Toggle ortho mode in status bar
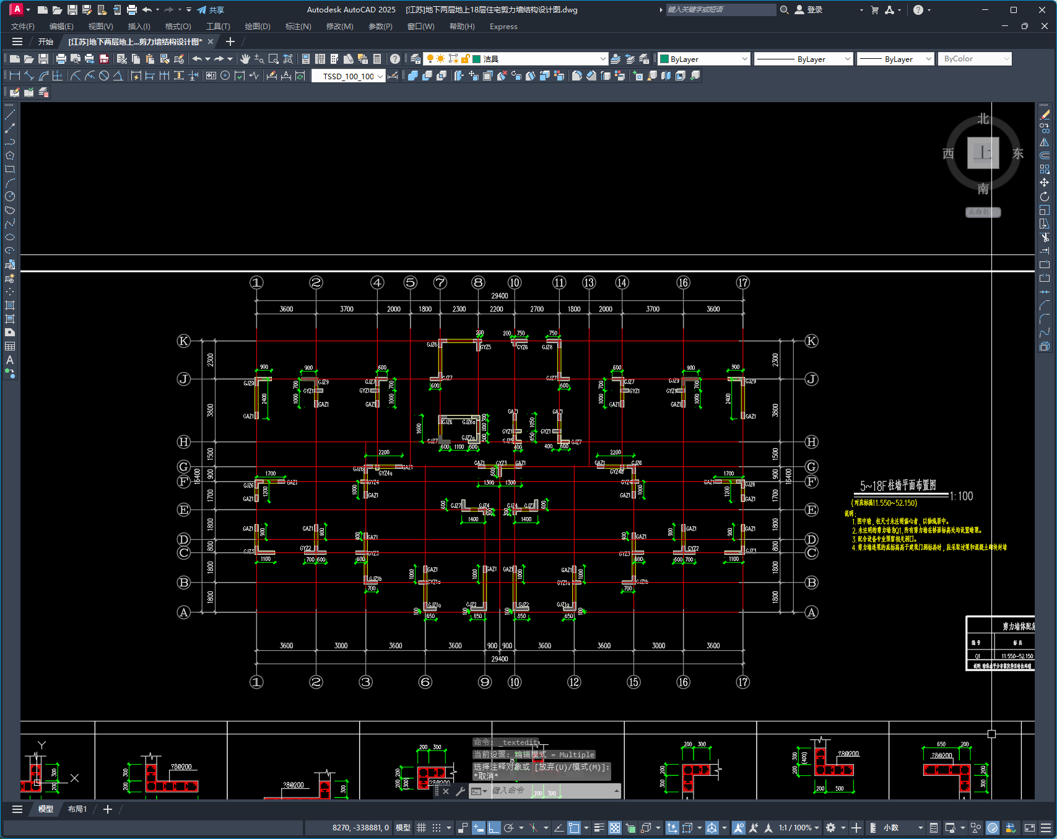The width and height of the screenshot is (1057, 839). (494, 828)
